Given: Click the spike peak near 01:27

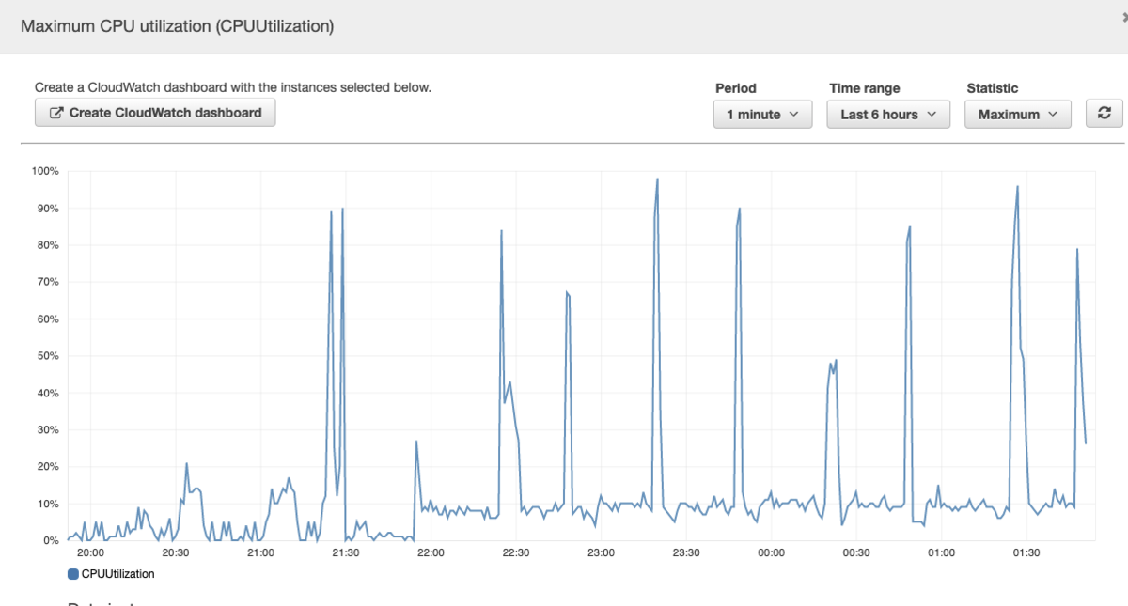Looking at the screenshot, I should click(x=1017, y=186).
